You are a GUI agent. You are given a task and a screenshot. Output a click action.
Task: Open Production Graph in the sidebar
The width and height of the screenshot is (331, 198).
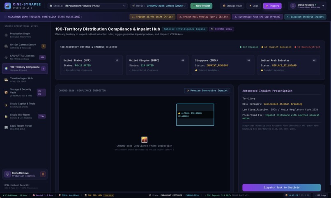[25, 35]
